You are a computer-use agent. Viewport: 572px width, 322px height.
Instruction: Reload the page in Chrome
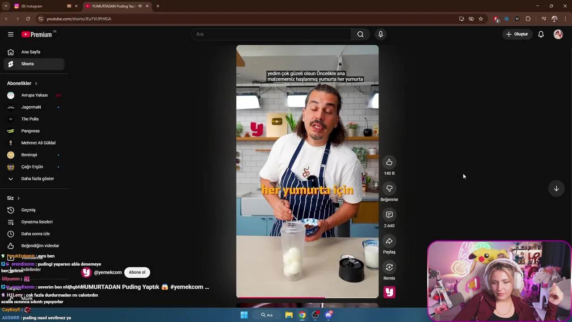click(28, 19)
